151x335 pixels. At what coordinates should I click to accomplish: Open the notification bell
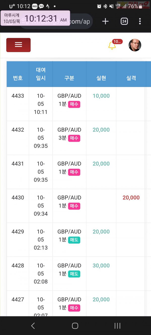click(x=112, y=45)
